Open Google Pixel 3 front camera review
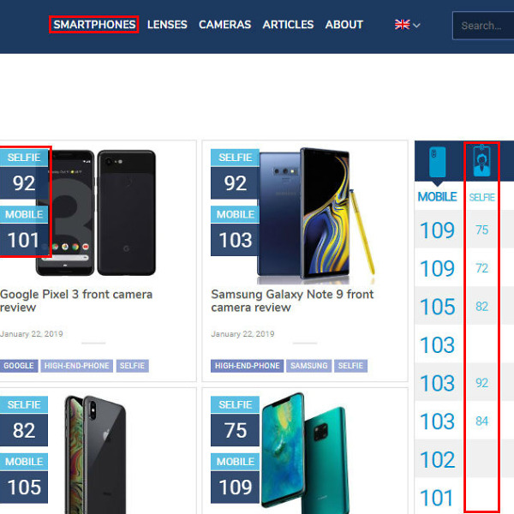This screenshot has height=514, width=514. point(76,301)
